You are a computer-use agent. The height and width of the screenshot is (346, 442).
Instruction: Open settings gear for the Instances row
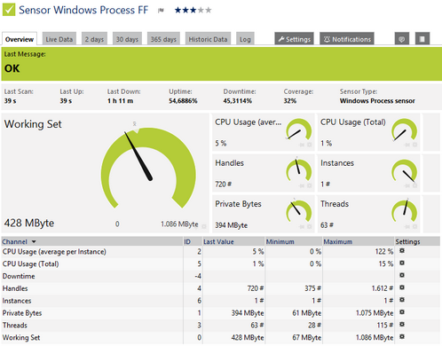point(402,300)
